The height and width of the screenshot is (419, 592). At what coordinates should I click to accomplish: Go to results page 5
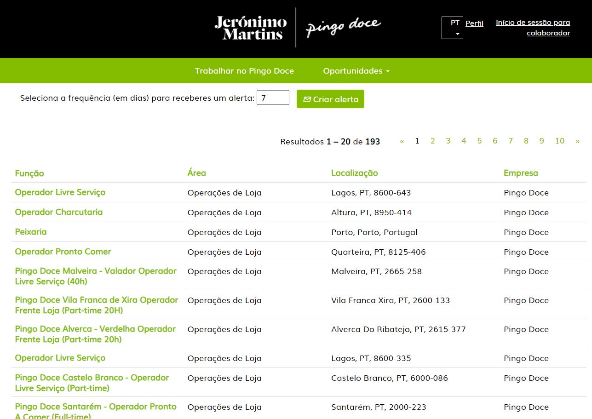coord(479,141)
